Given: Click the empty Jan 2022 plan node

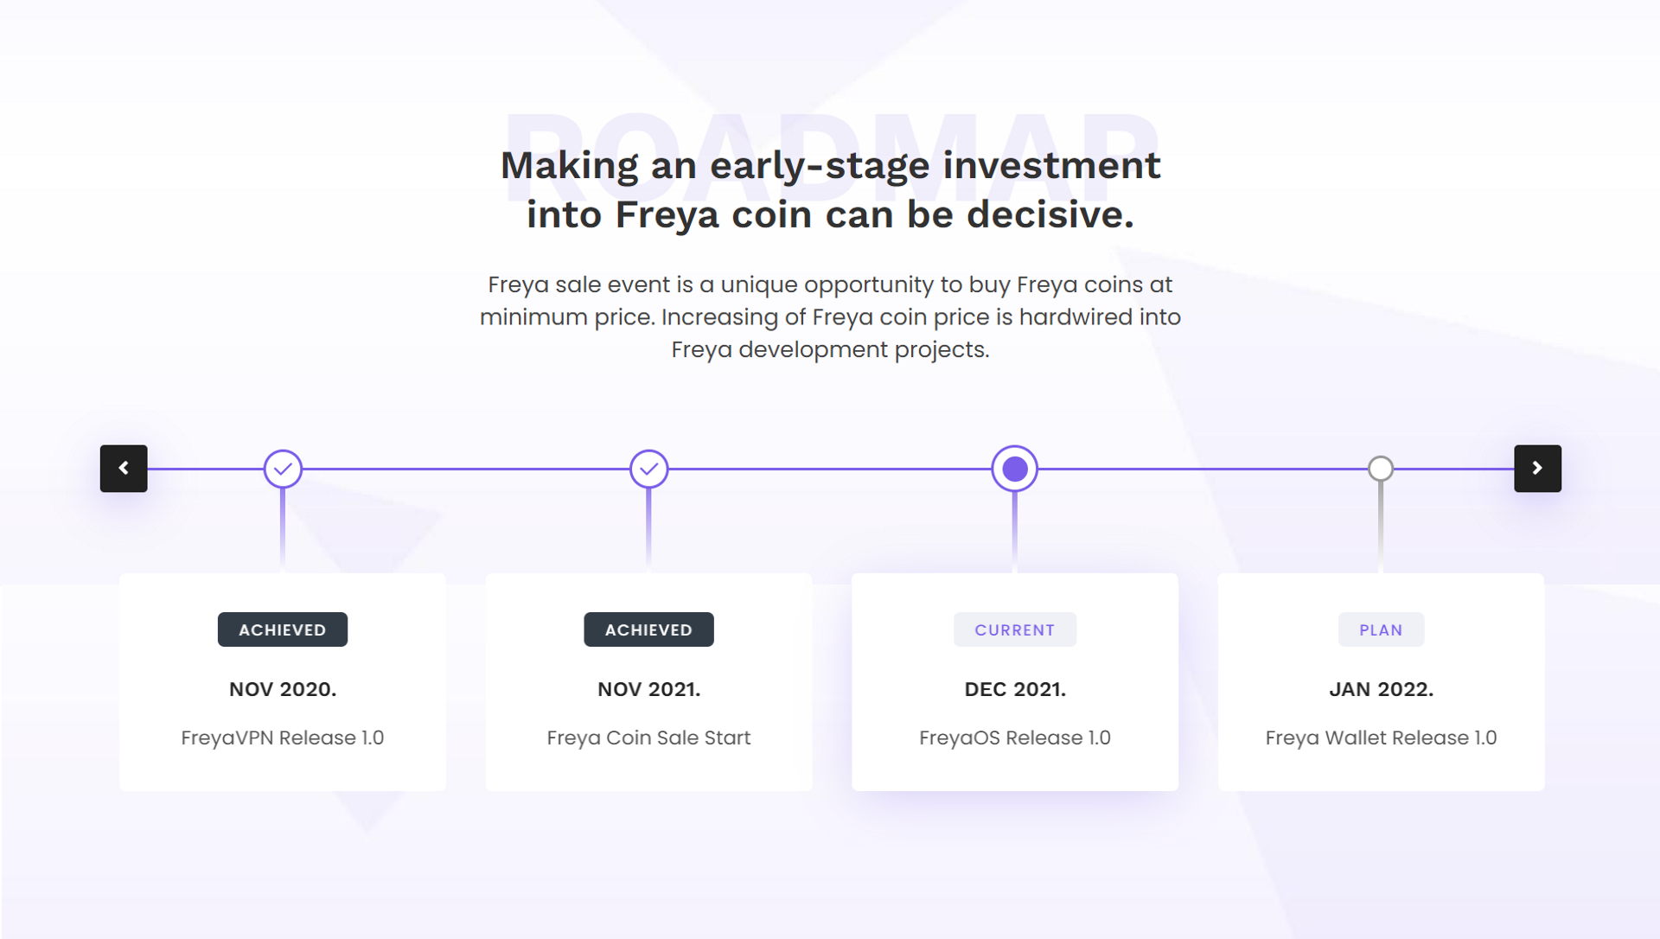Looking at the screenshot, I should 1381,469.
